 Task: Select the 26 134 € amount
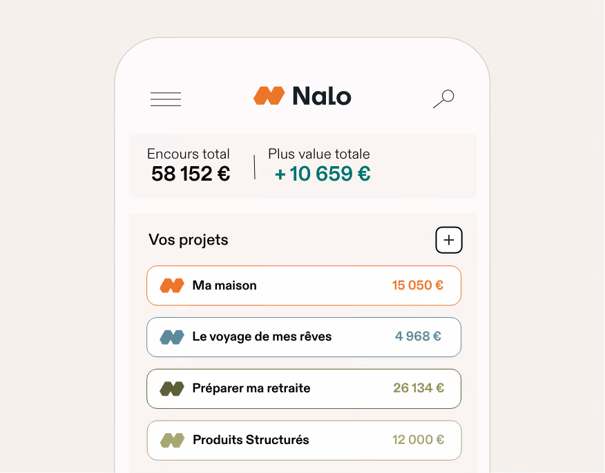click(x=419, y=388)
